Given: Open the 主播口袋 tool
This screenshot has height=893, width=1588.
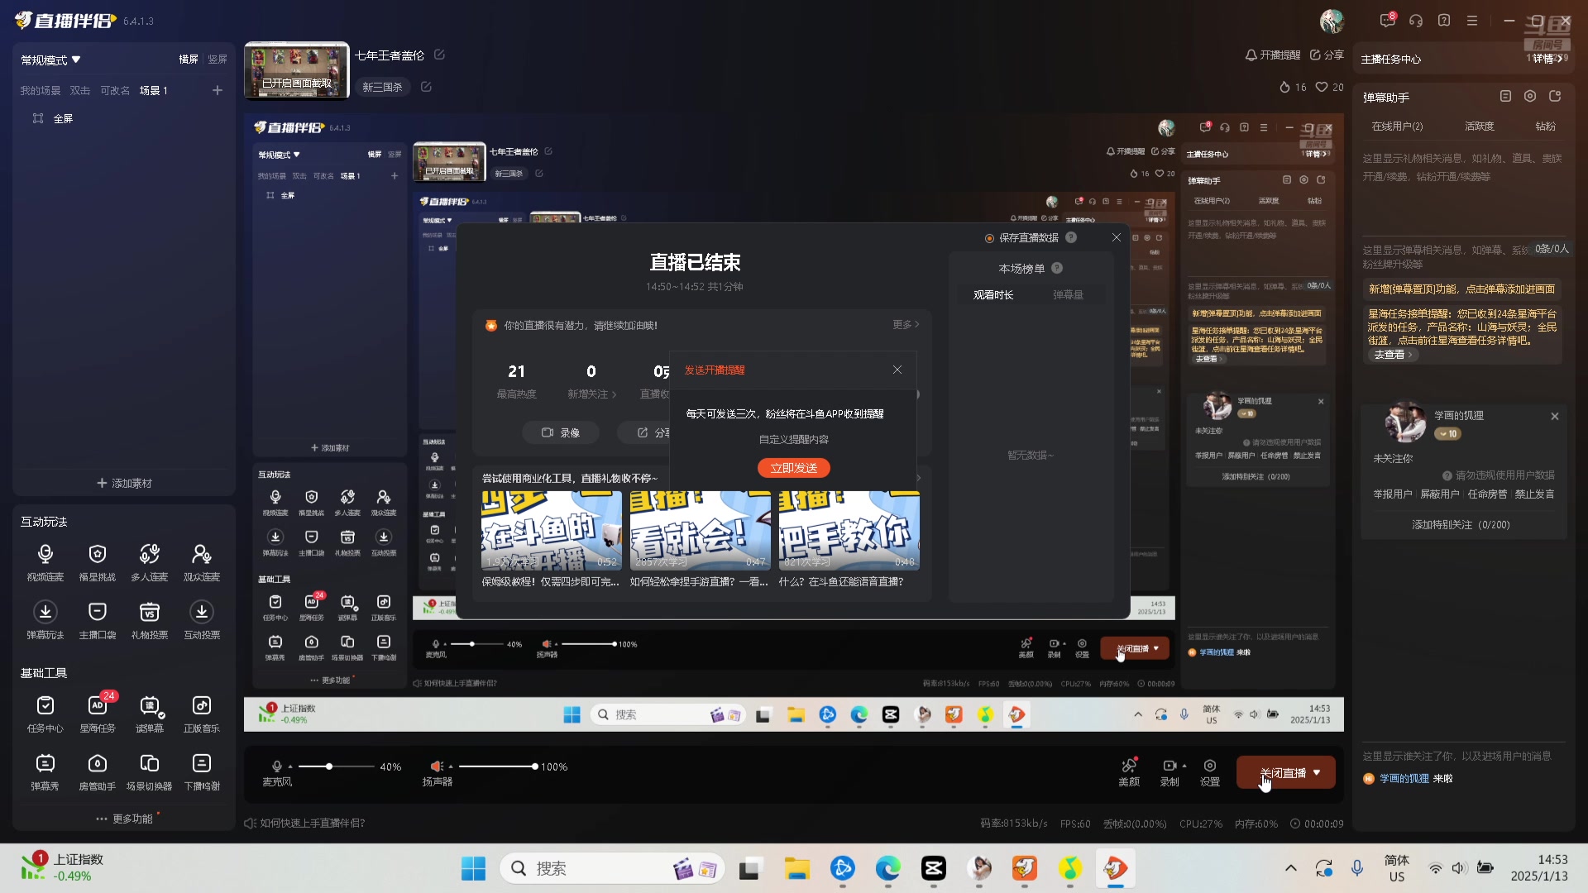Looking at the screenshot, I should (98, 620).
